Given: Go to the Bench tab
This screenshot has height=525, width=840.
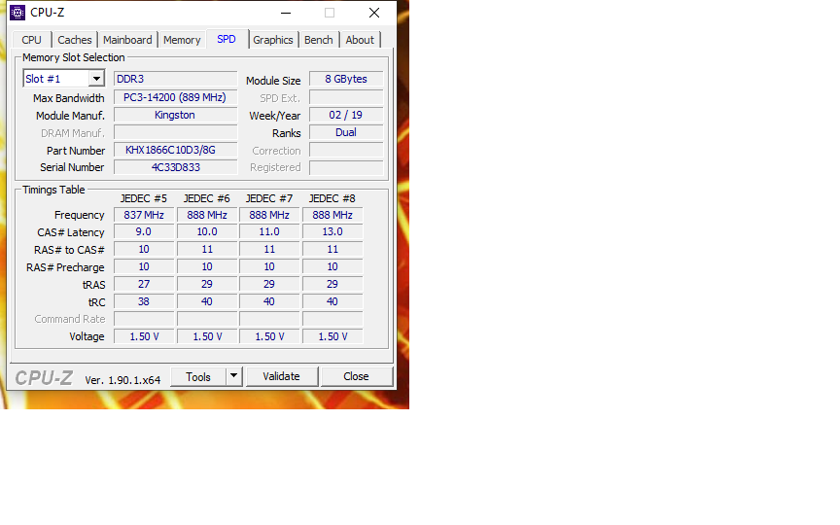Looking at the screenshot, I should (x=319, y=40).
